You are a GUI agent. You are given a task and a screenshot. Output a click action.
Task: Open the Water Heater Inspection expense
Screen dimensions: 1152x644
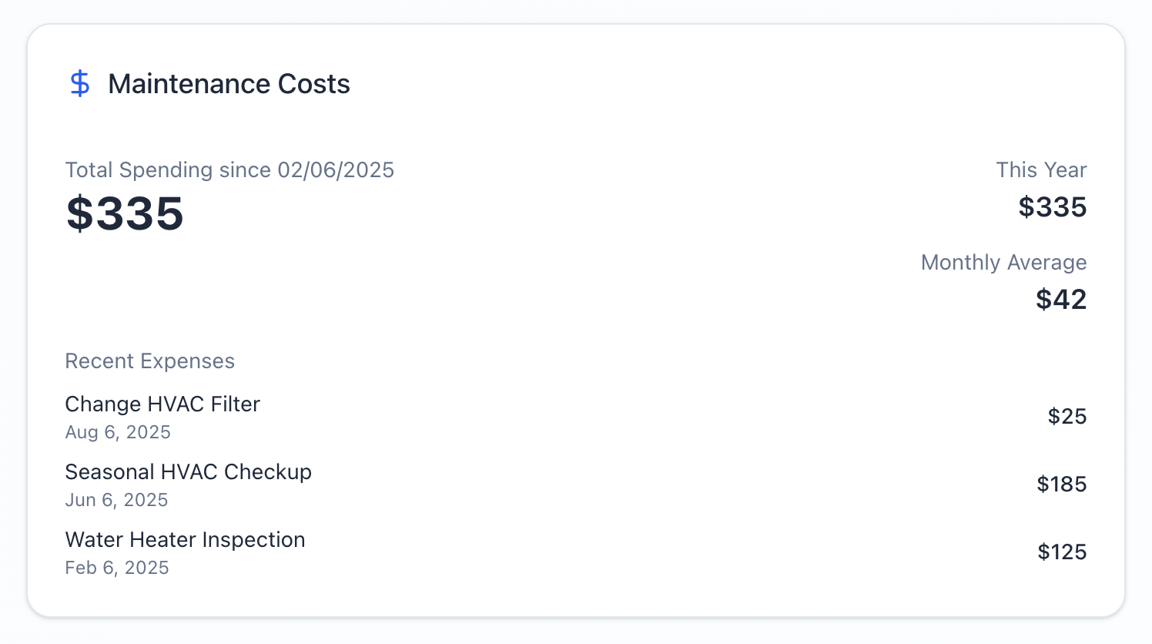(x=185, y=539)
